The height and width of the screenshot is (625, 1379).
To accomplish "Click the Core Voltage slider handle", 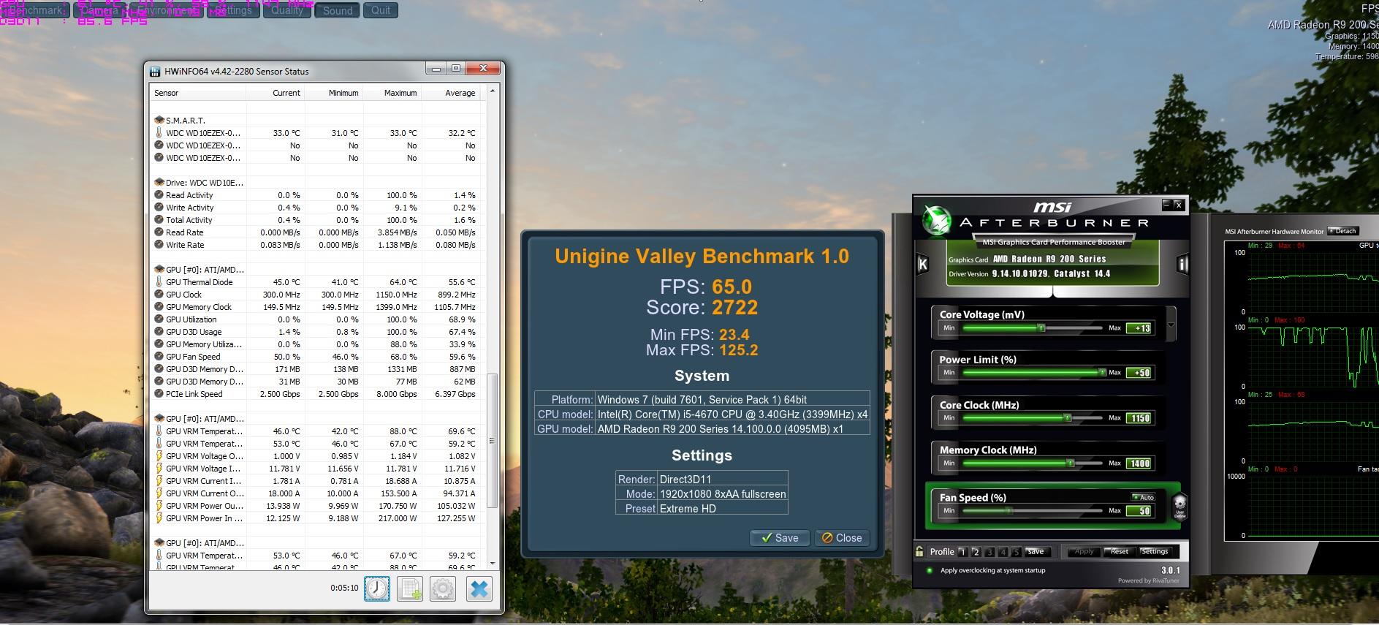I will [x=1041, y=328].
